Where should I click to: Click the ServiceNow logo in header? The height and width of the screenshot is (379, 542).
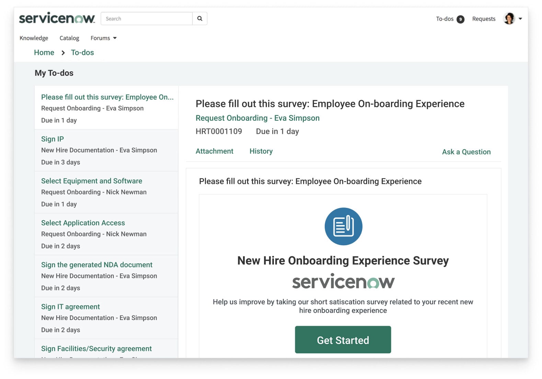pyautogui.click(x=57, y=18)
